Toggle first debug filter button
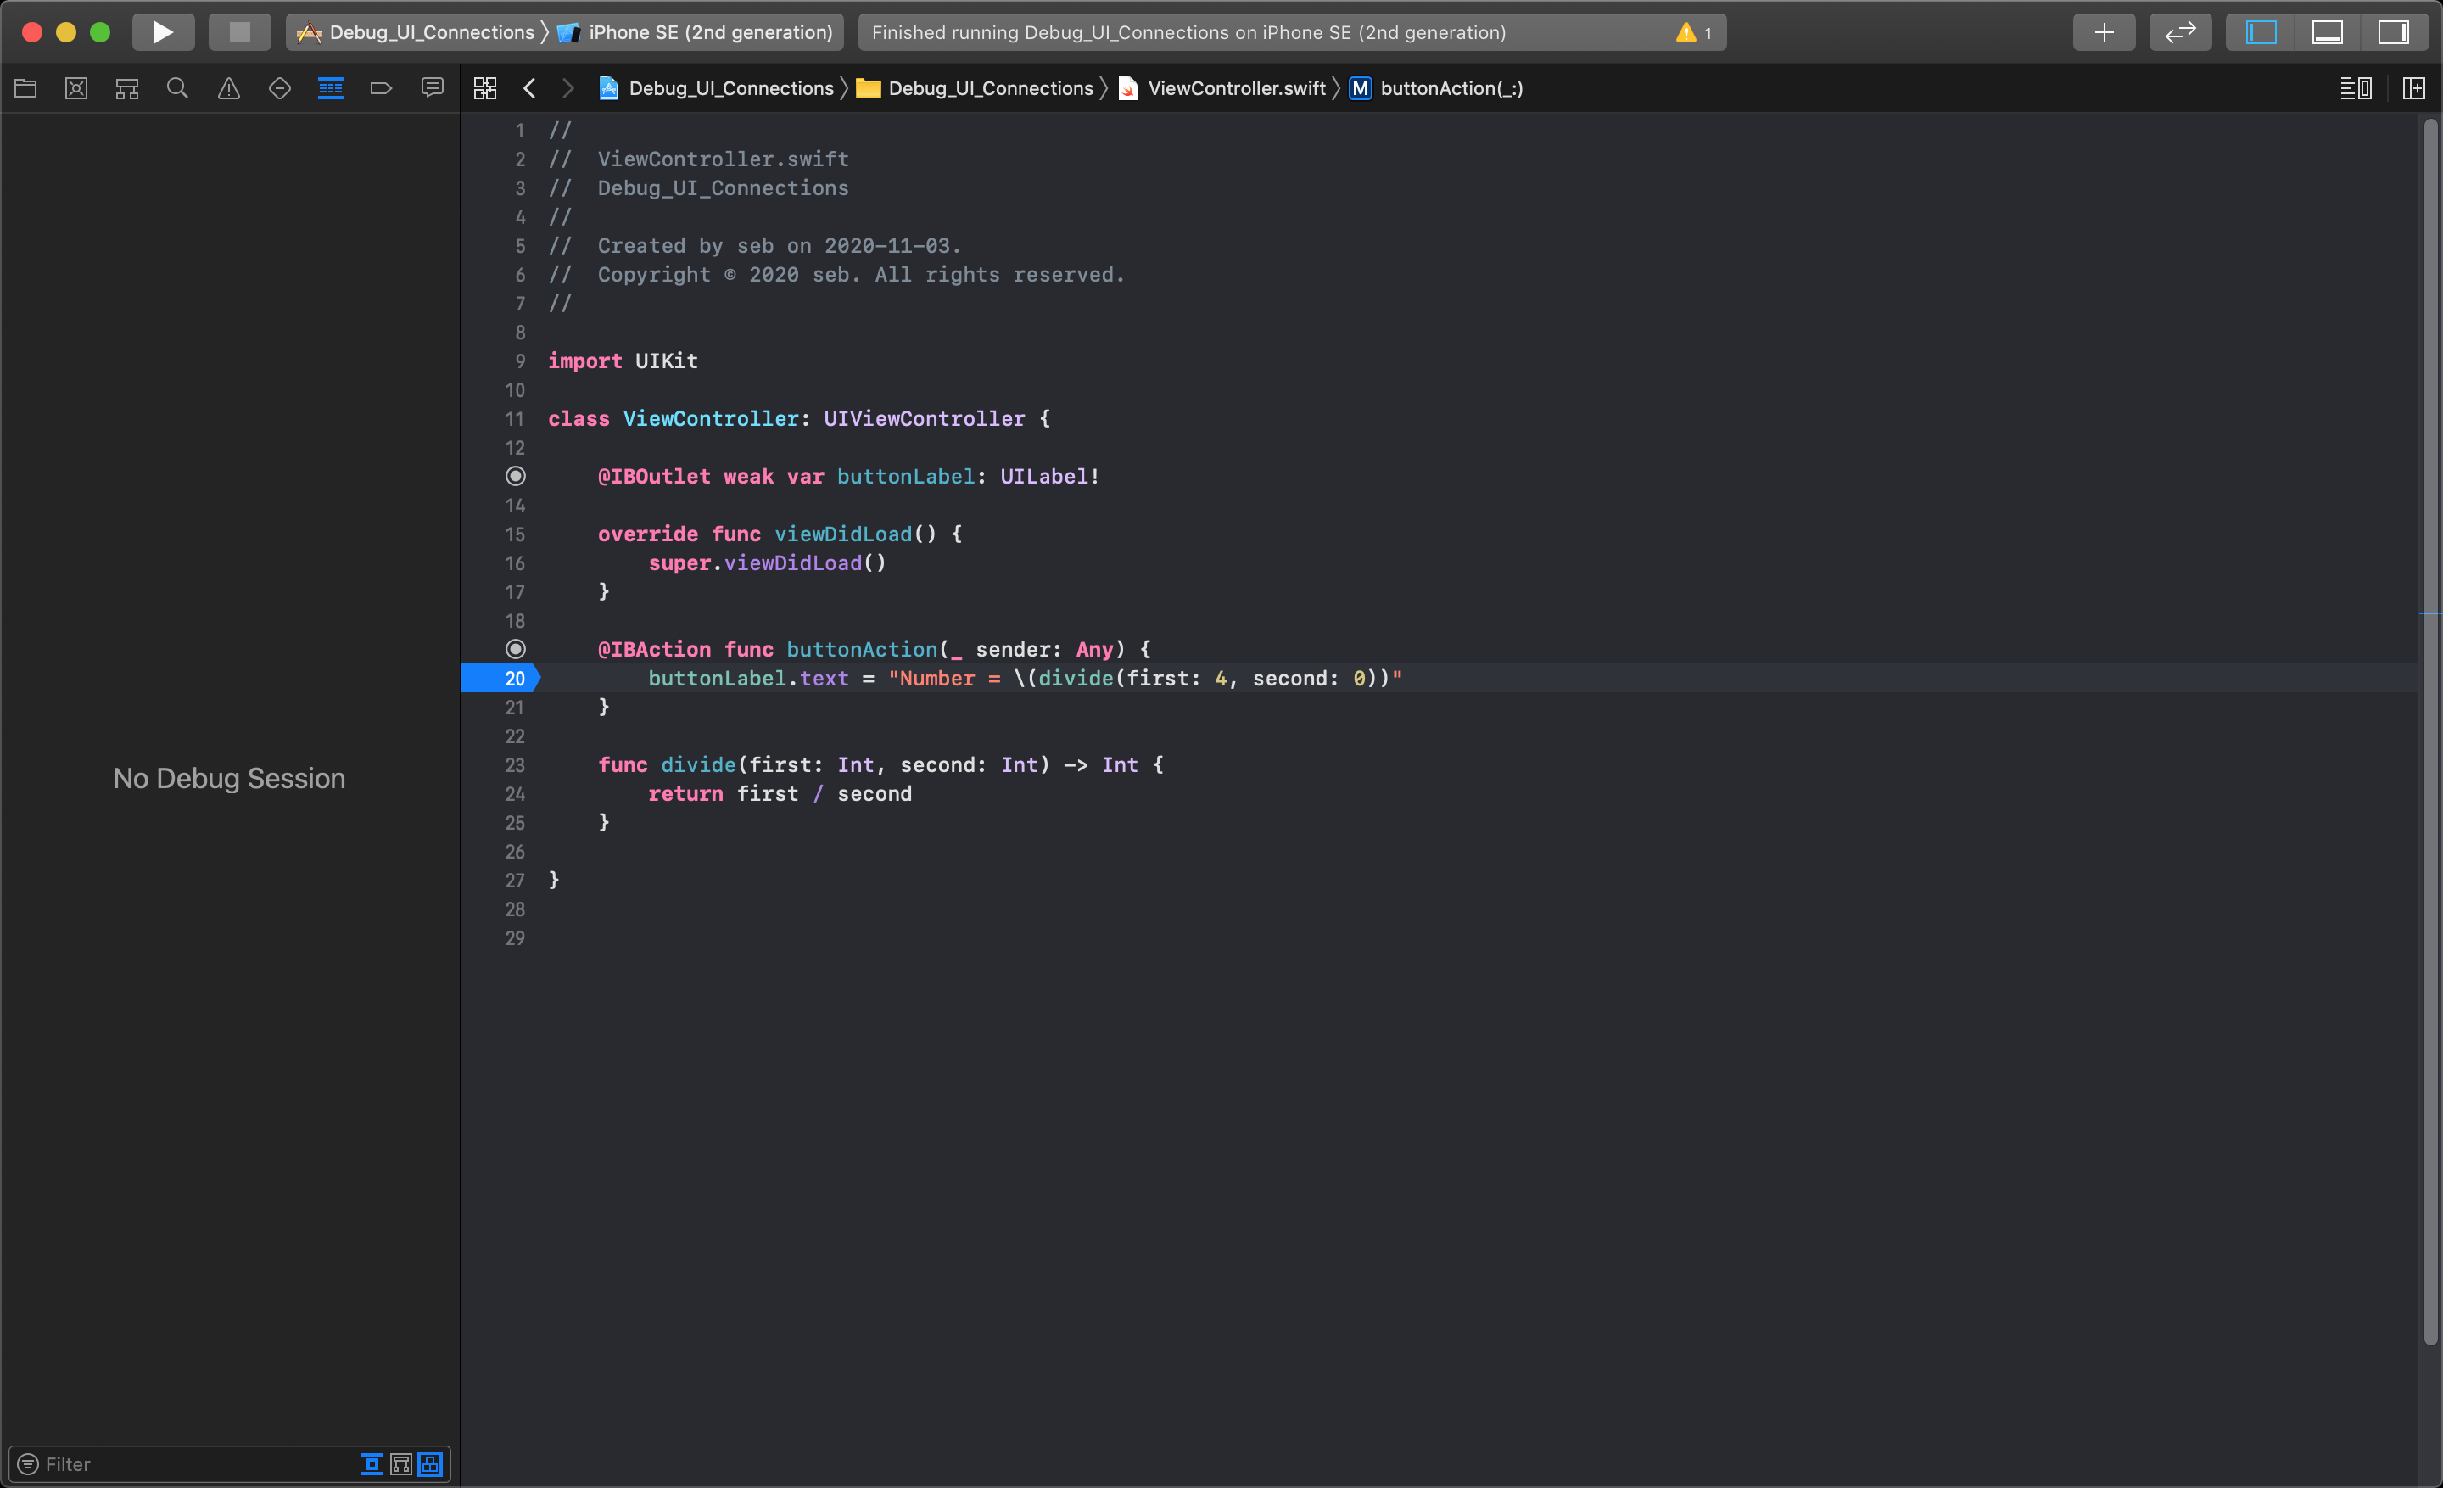2443x1488 pixels. click(x=372, y=1463)
